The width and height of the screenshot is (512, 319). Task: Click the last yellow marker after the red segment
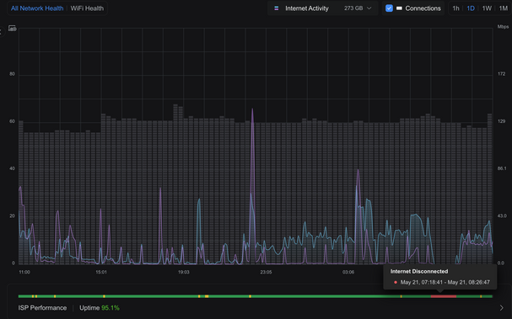point(481,296)
